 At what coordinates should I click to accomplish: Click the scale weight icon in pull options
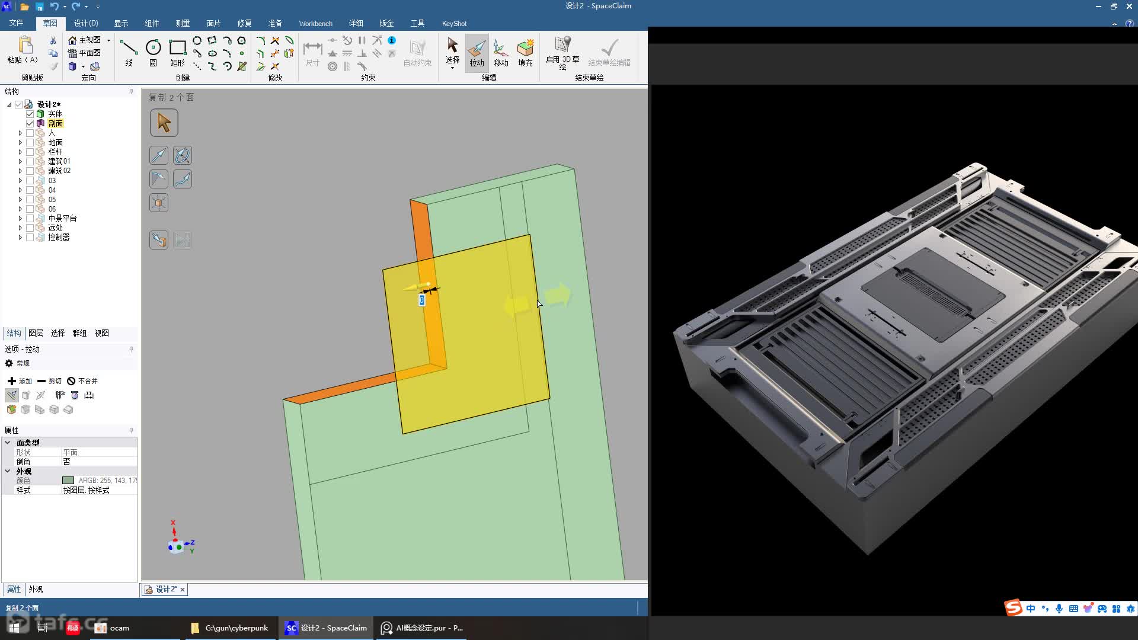point(75,395)
